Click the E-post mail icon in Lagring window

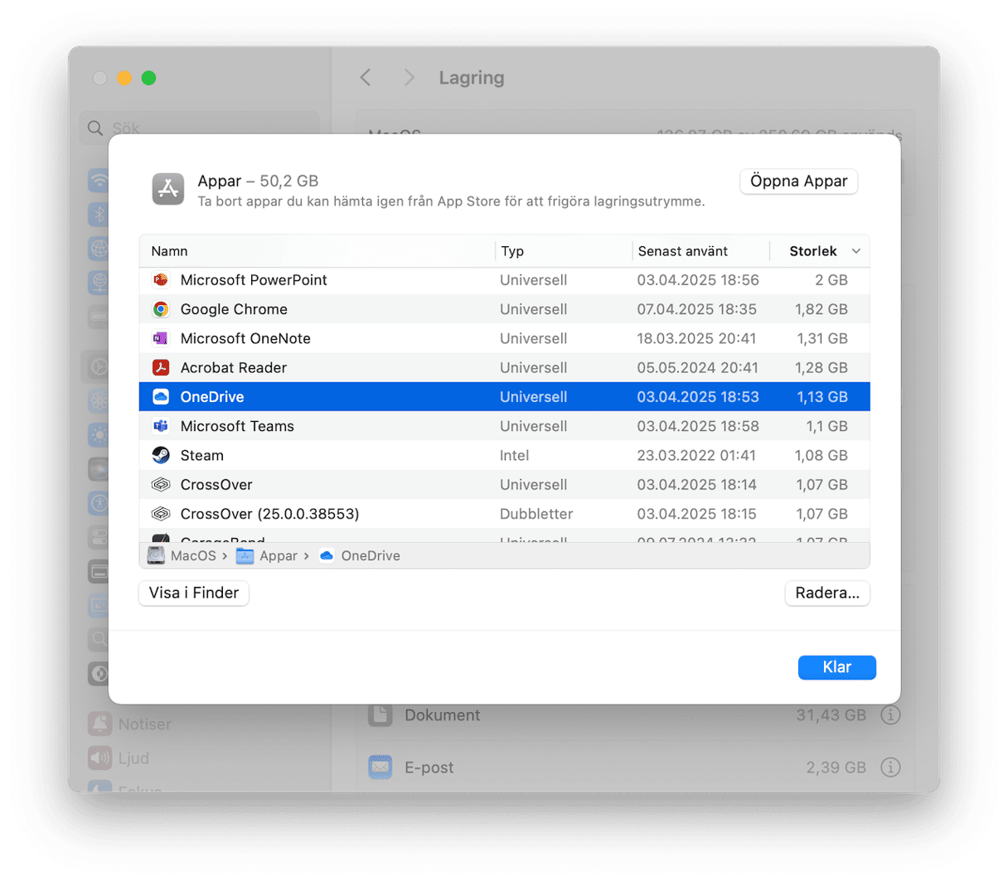pos(380,768)
